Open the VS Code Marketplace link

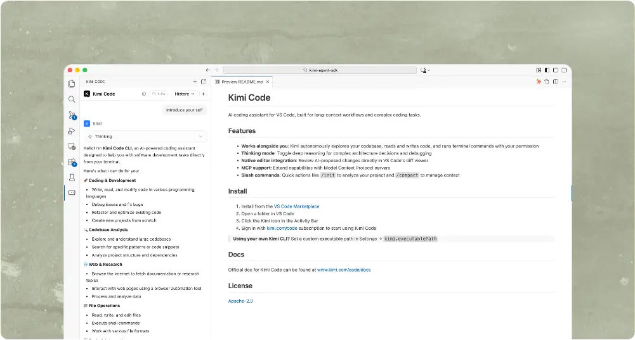click(x=296, y=206)
